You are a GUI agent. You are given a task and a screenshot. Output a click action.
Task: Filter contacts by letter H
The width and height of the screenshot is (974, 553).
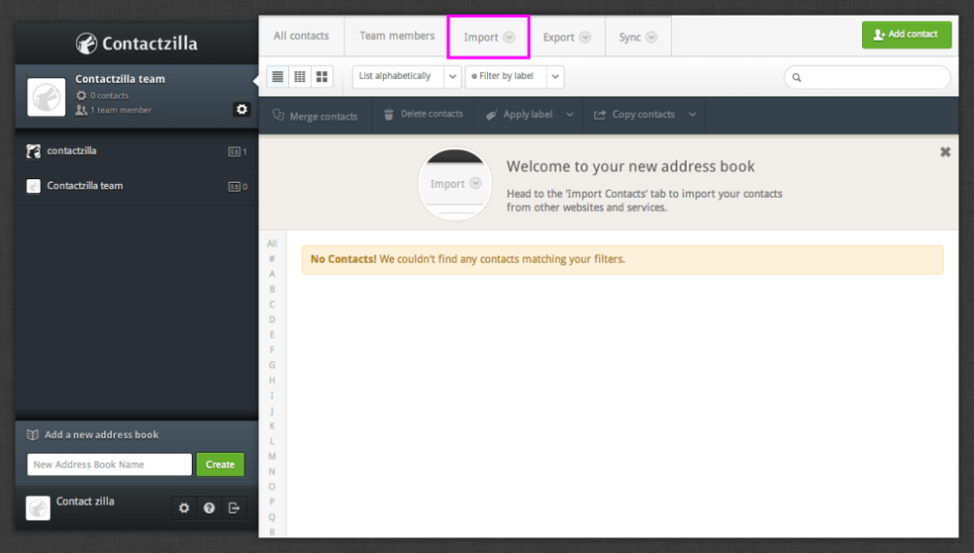(272, 381)
